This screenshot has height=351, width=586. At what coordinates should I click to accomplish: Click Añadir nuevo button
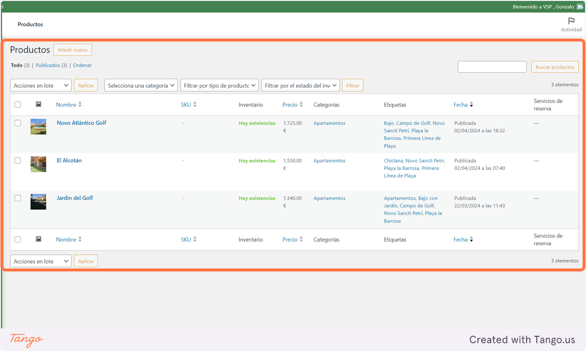coord(73,50)
